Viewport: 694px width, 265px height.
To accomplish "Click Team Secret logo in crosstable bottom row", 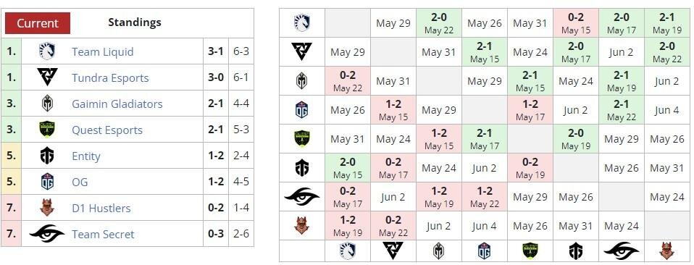I will pyautogui.click(x=621, y=251).
